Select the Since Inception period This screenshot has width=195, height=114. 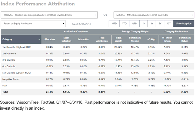(x=184, y=24)
